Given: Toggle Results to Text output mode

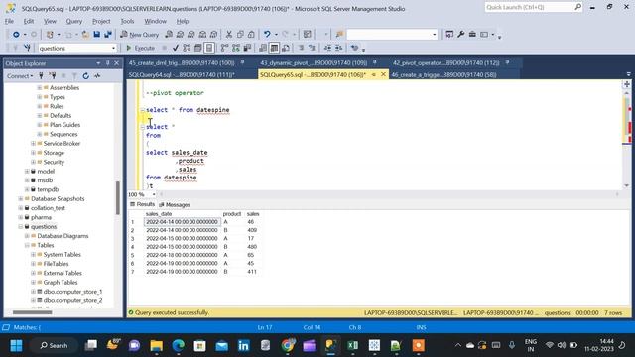Looking at the screenshot, I should coord(263,48).
